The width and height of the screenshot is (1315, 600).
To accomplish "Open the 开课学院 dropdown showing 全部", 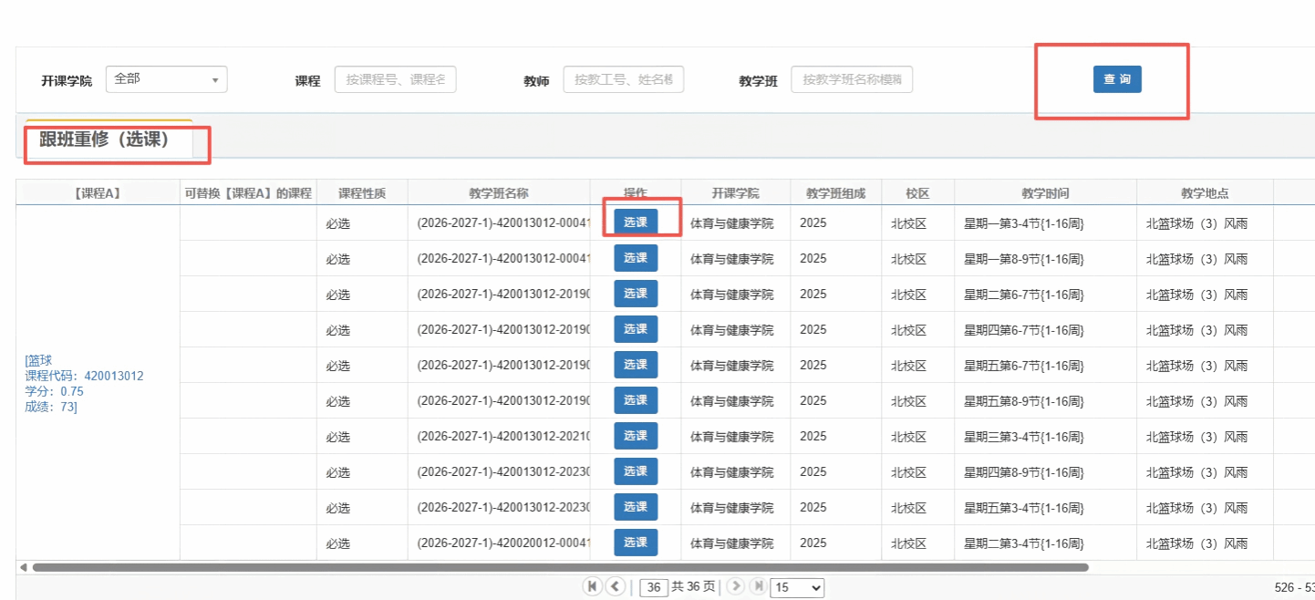I will pyautogui.click(x=167, y=79).
